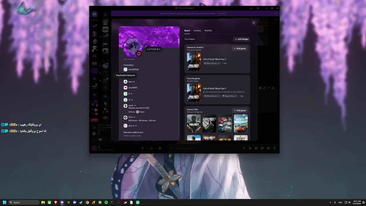The width and height of the screenshot is (366, 206).
Task: Select The Crew thumbnail in Games I like
Action: pyautogui.click(x=225, y=124)
